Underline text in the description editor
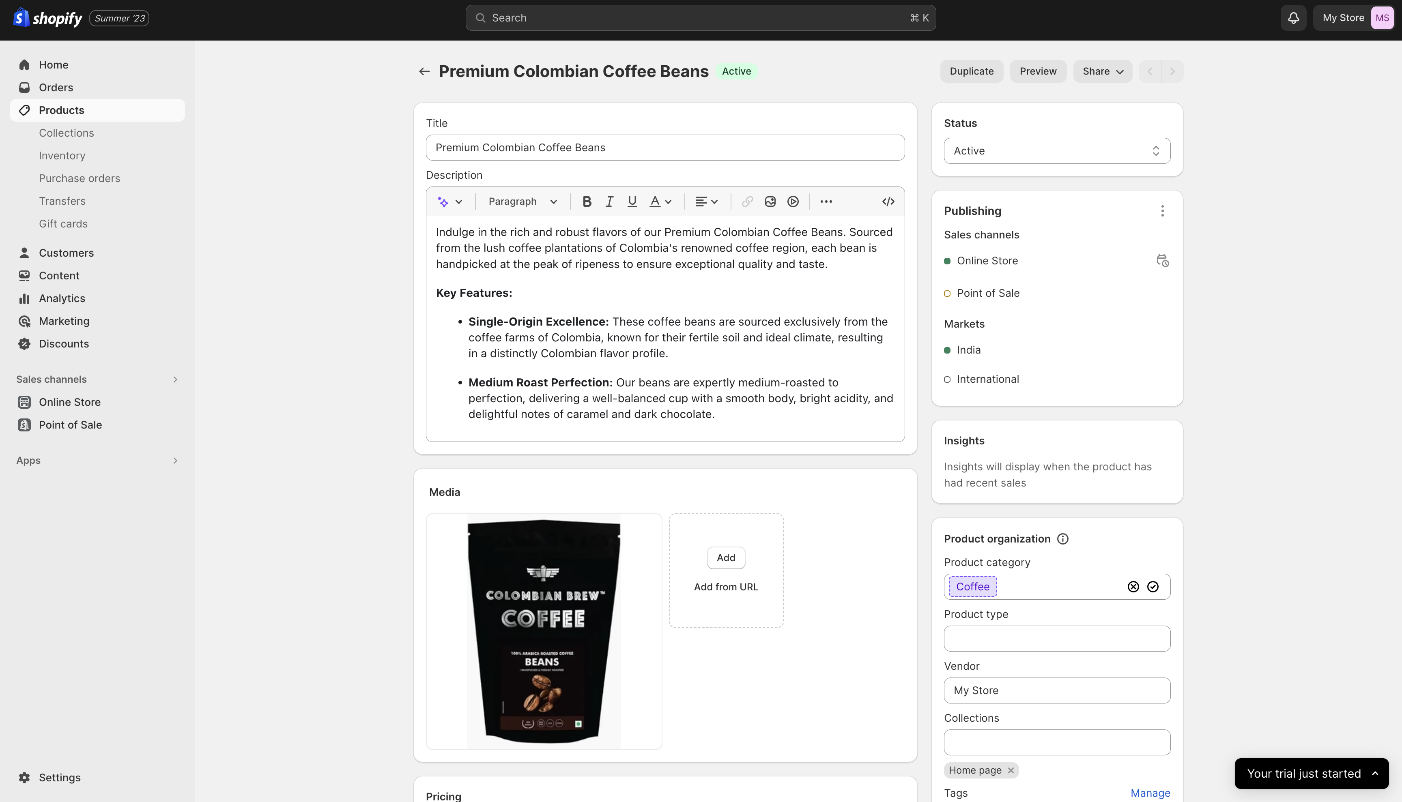The image size is (1402, 802). click(632, 201)
